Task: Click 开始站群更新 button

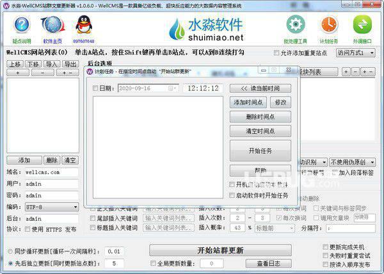Action: (220, 250)
